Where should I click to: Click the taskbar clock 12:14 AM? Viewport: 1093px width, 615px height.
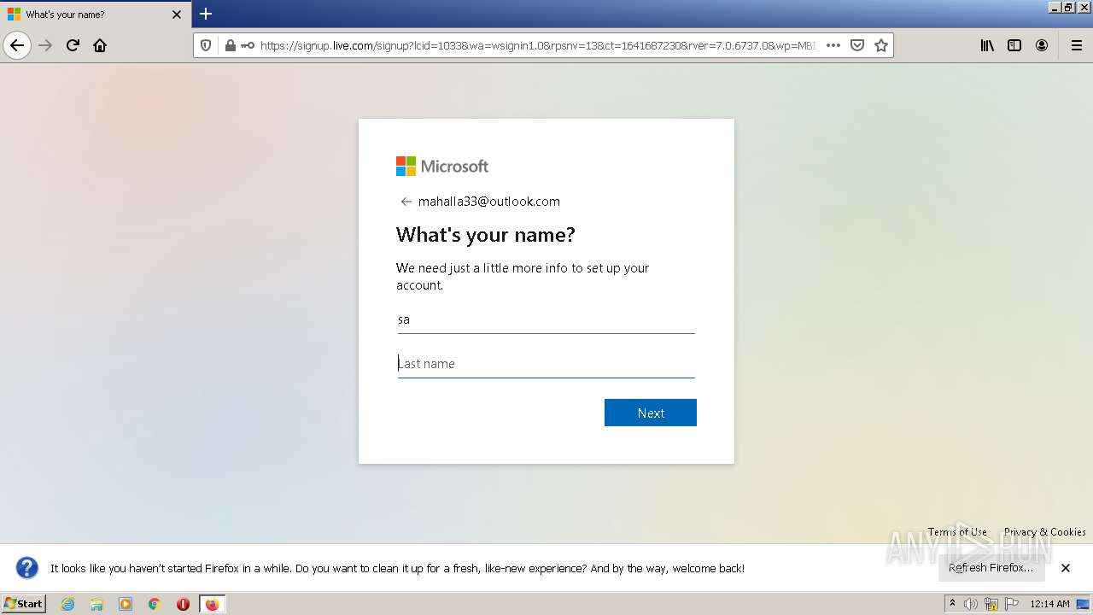1049,604
